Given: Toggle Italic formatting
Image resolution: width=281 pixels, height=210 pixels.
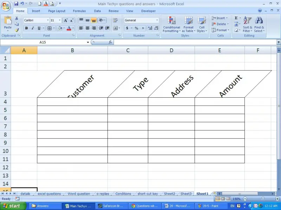Looking at the screenshot, I should (x=33, y=28).
